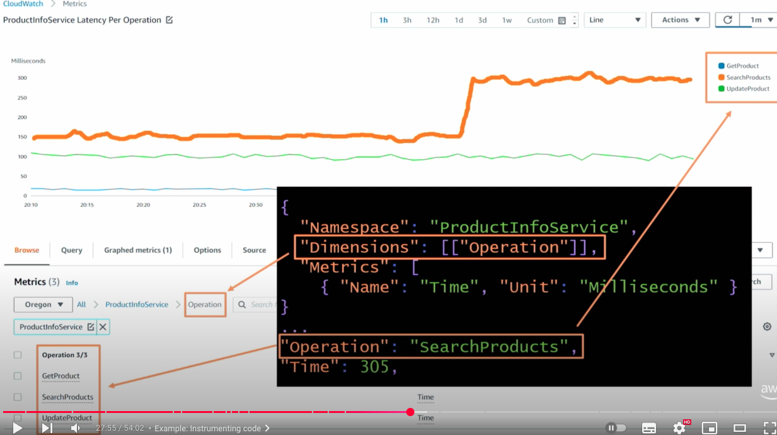
Task: Expand the dropdown at the tab row's right end
Action: pos(761,250)
